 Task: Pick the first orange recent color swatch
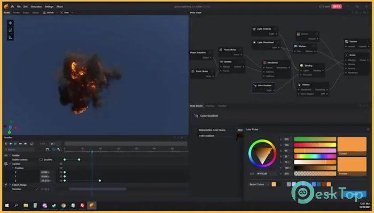[274, 184]
